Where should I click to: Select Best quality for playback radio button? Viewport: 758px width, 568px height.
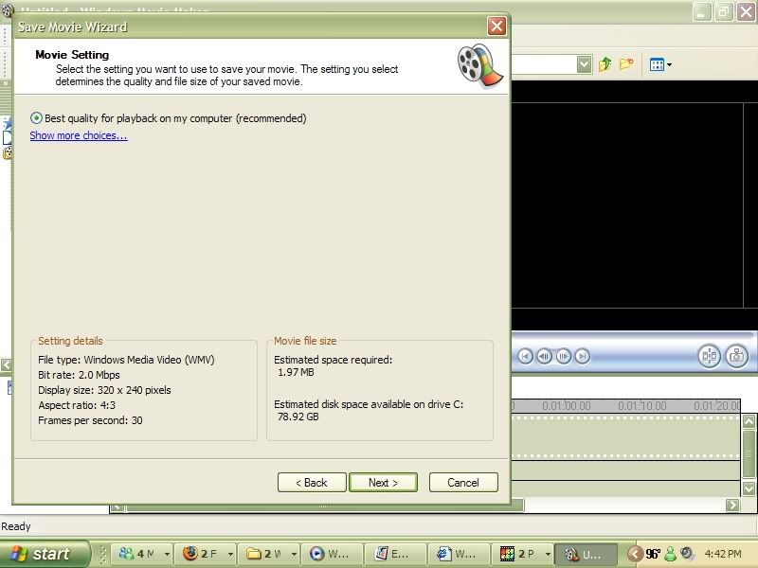coord(36,117)
